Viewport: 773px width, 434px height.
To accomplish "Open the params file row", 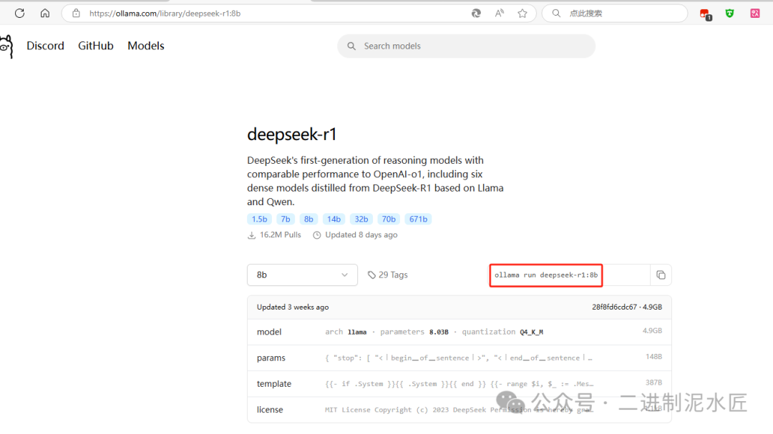I will click(x=459, y=357).
